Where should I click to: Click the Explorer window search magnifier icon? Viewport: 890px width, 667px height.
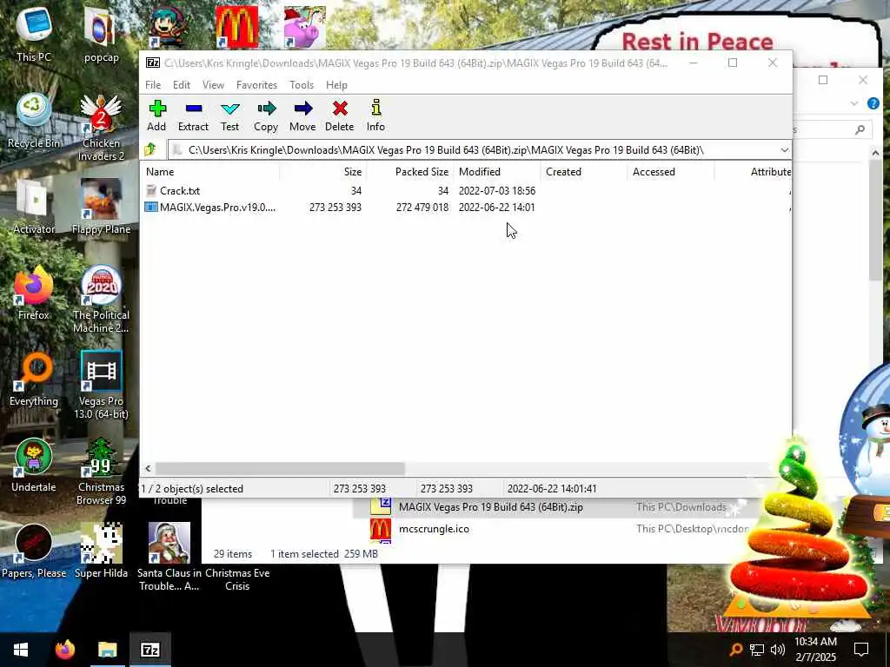coord(860,130)
